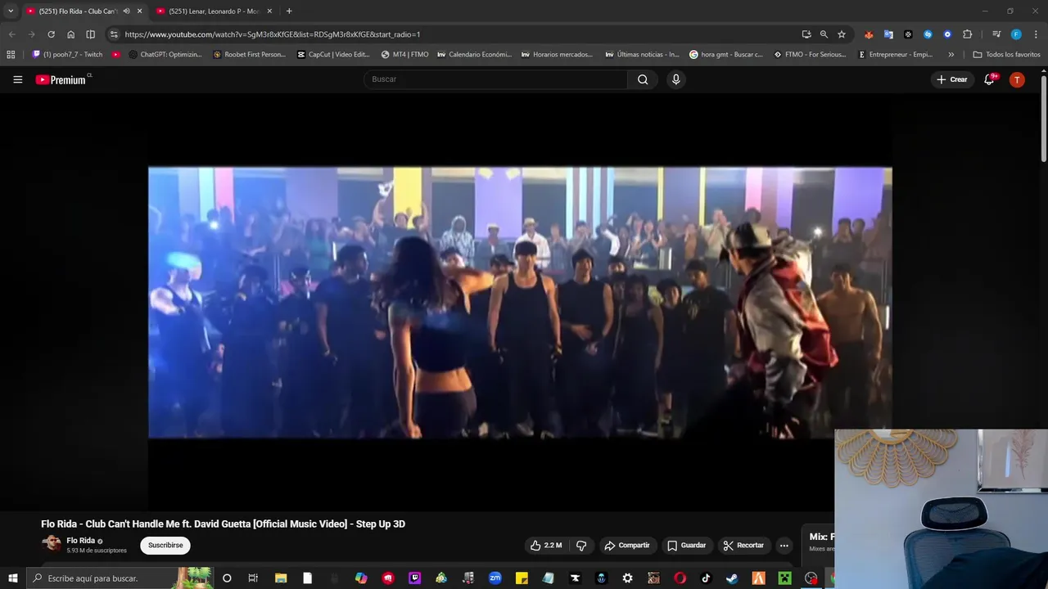Open the ChatGPT: Optimizin... bookmark
This screenshot has width=1048, height=589.
(x=165, y=55)
